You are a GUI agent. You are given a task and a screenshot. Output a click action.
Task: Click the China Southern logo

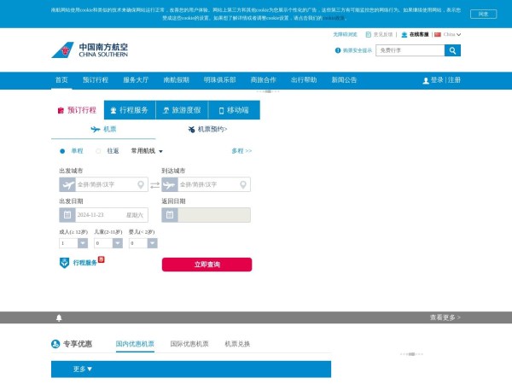[90, 50]
